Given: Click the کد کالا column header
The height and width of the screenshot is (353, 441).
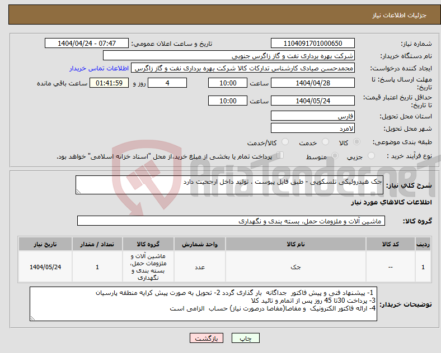Looking at the screenshot, I should point(391,244).
